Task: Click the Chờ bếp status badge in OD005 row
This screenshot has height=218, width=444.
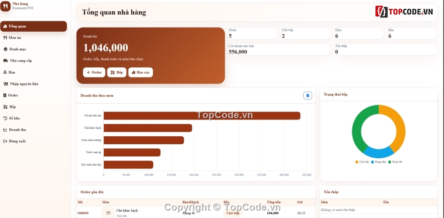Action: (233, 213)
